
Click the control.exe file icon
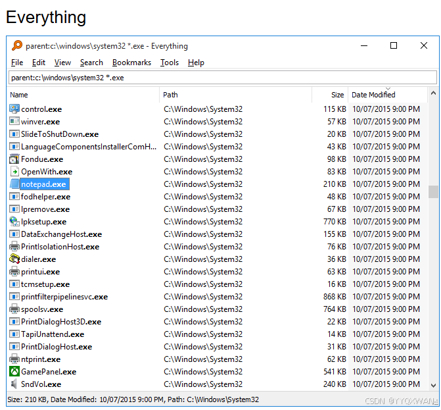[x=14, y=109]
